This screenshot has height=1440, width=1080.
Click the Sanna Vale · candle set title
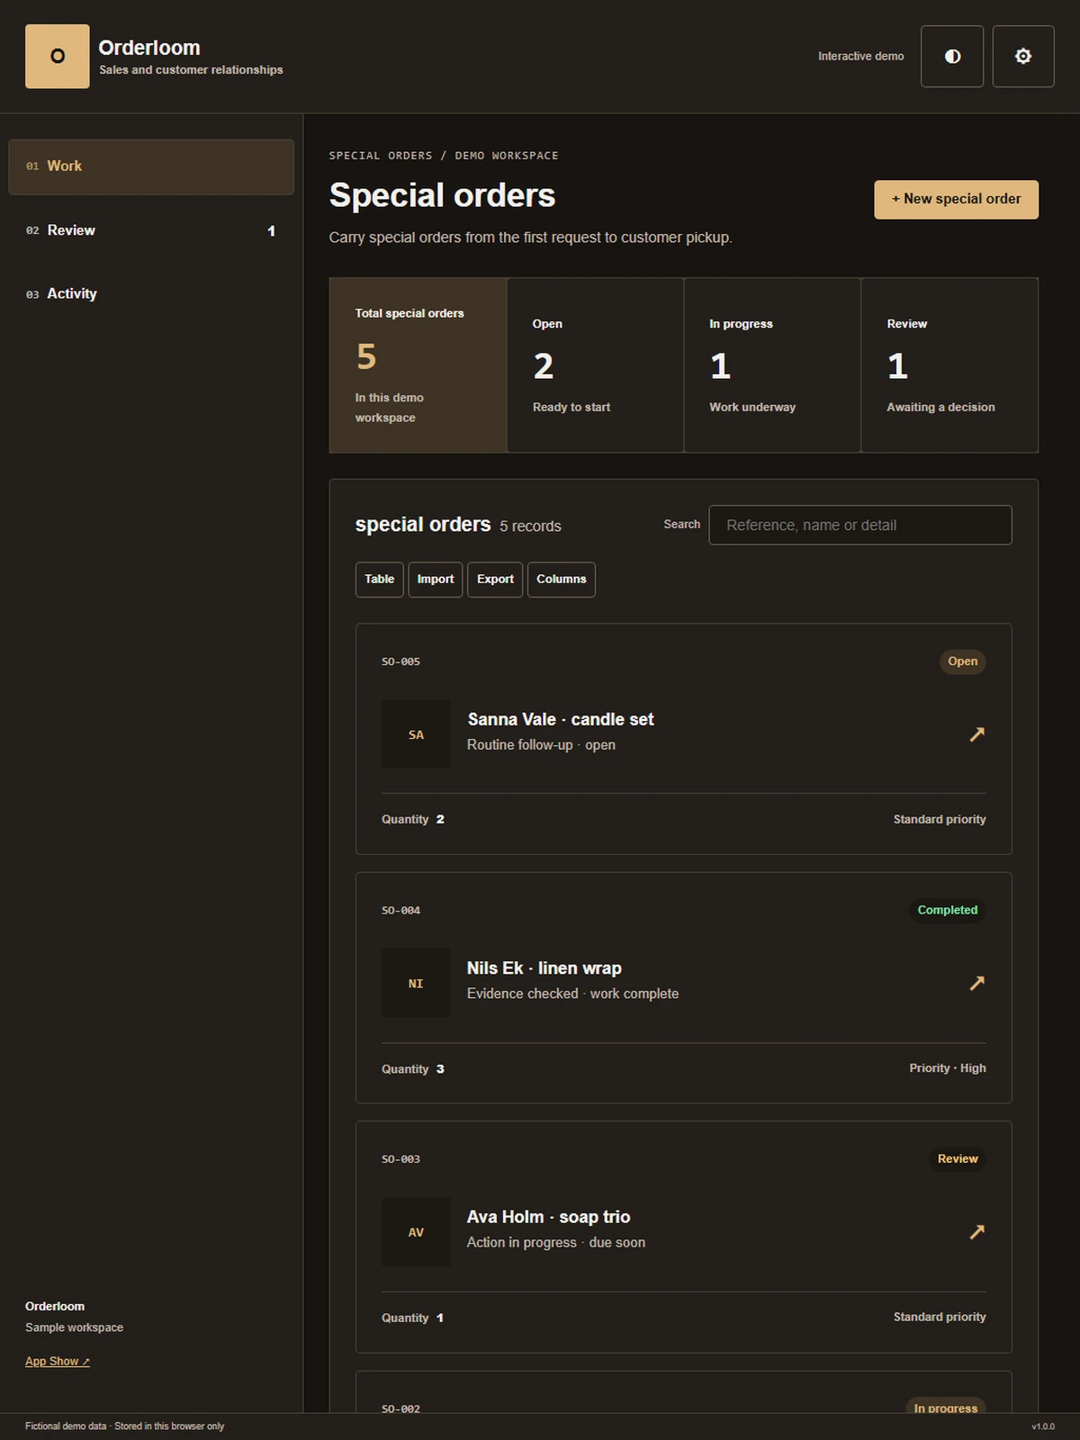coord(561,719)
